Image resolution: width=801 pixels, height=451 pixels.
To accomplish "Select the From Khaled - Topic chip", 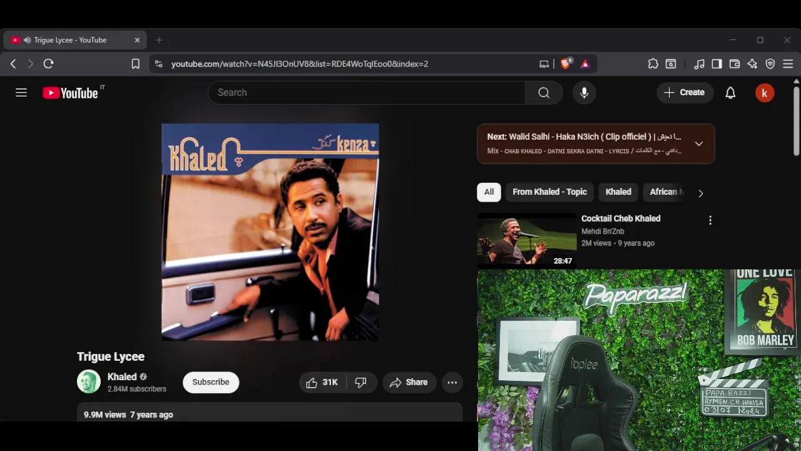I will (x=549, y=192).
